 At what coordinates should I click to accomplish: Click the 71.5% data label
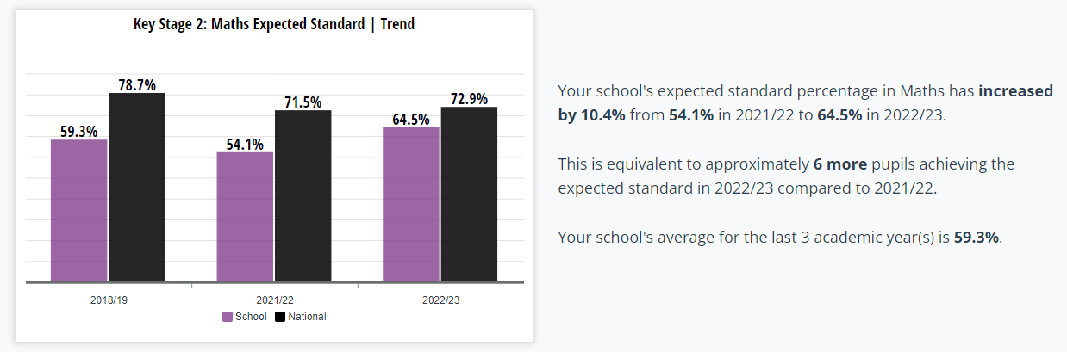coord(303,102)
